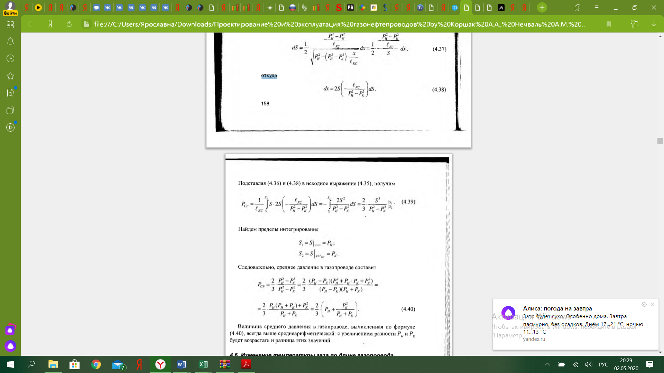Switch to the yellow play-icon tab
The width and height of the screenshot is (664, 373).
[38, 8]
